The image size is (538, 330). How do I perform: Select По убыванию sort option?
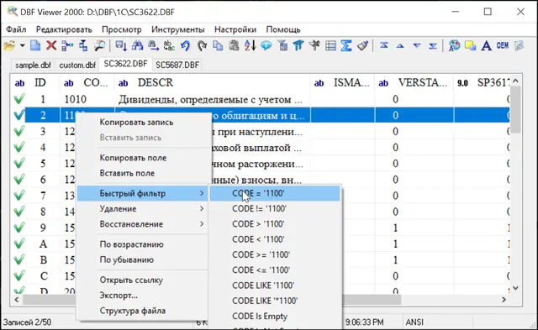pyautogui.click(x=126, y=259)
